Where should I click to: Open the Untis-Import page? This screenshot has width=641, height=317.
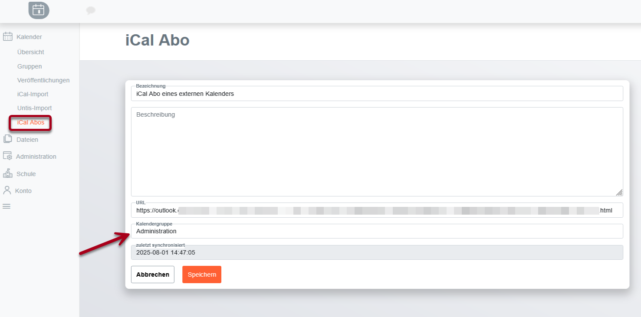pos(34,108)
